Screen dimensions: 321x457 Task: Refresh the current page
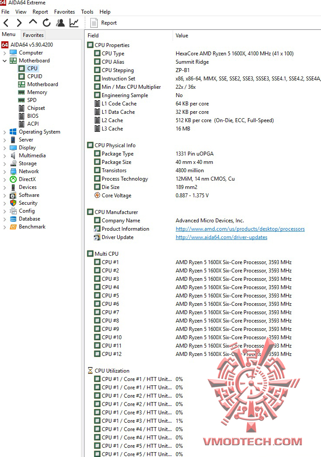coord(47,23)
